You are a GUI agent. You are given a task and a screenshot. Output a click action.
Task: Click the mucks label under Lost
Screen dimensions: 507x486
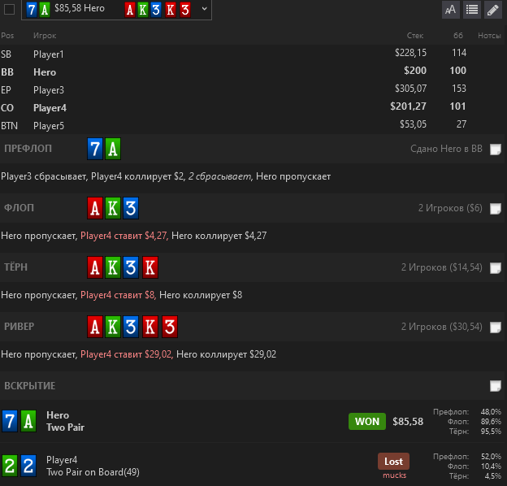coord(394,475)
